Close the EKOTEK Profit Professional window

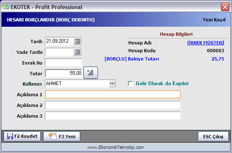pos(225,7)
